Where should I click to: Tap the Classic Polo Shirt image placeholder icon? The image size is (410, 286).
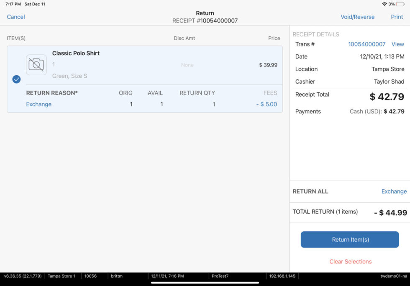pyautogui.click(x=36, y=65)
